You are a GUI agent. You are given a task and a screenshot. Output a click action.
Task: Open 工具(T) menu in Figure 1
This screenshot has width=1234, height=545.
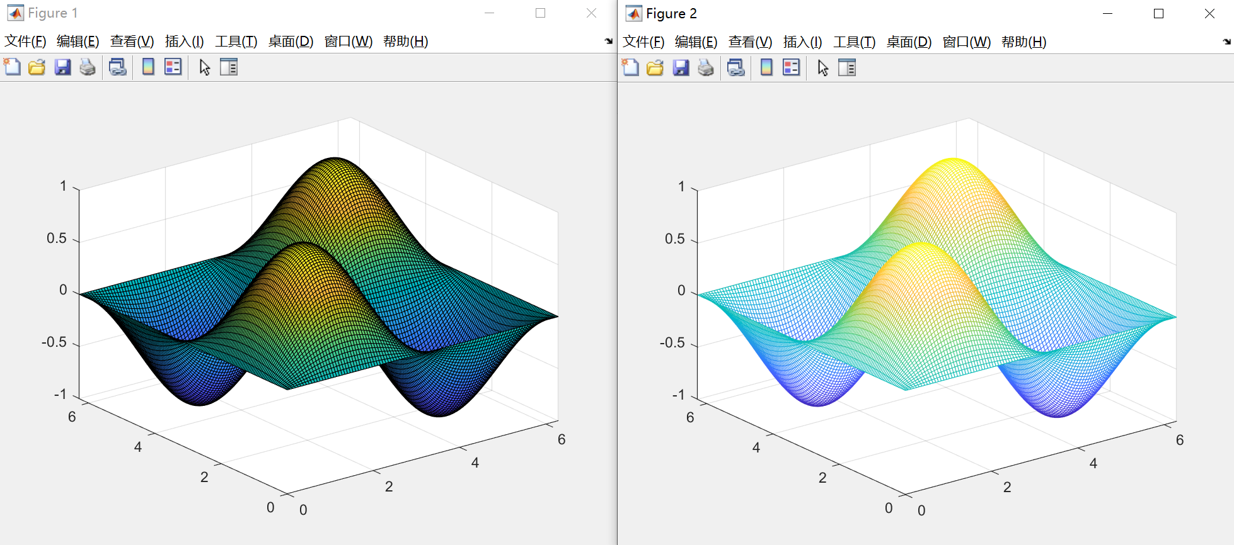pyautogui.click(x=236, y=42)
